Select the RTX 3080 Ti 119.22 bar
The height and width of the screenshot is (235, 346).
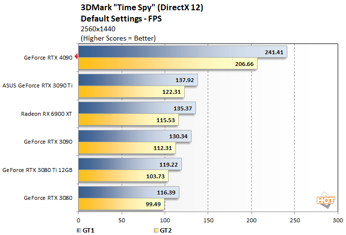(x=130, y=164)
